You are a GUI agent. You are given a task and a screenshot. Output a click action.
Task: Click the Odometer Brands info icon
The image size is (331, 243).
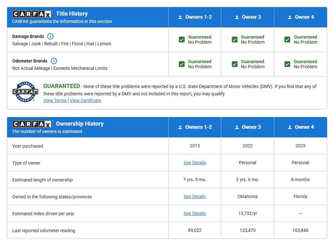click(54, 61)
